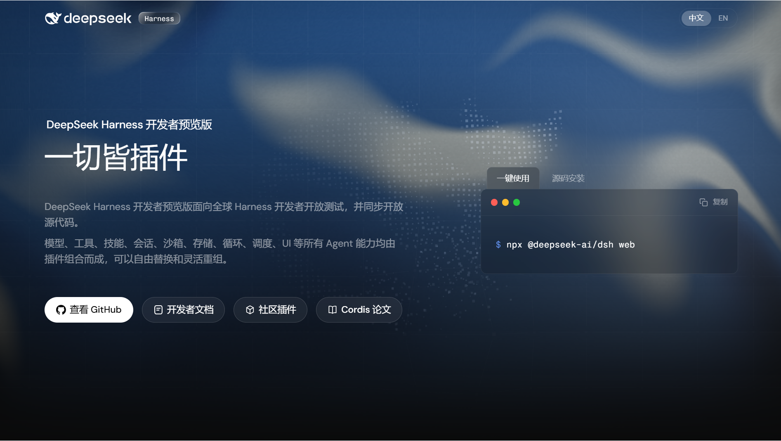Open the 开发者文档 link

183,310
